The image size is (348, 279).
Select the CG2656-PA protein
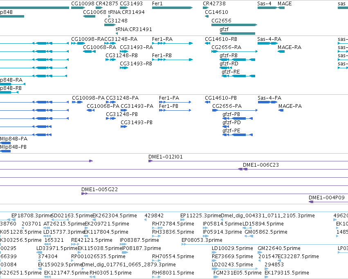tap(235, 110)
